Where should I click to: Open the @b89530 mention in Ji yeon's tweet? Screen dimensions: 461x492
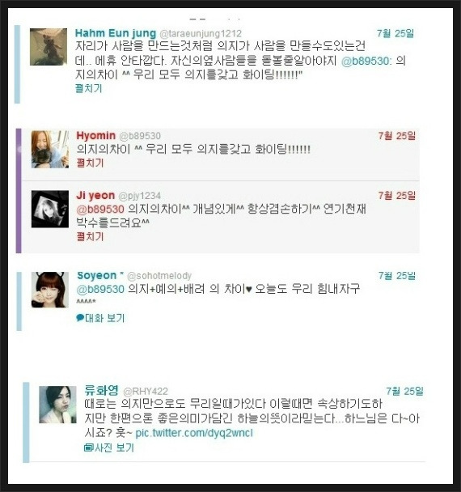point(100,209)
